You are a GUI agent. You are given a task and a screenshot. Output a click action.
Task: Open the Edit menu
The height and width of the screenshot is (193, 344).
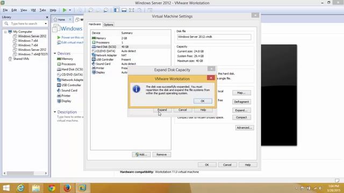(14, 10)
